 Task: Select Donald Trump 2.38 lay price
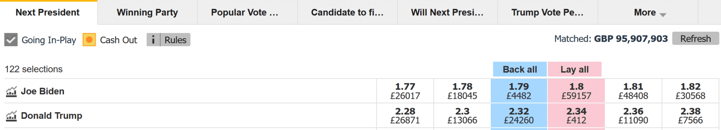pyautogui.click(x=690, y=116)
